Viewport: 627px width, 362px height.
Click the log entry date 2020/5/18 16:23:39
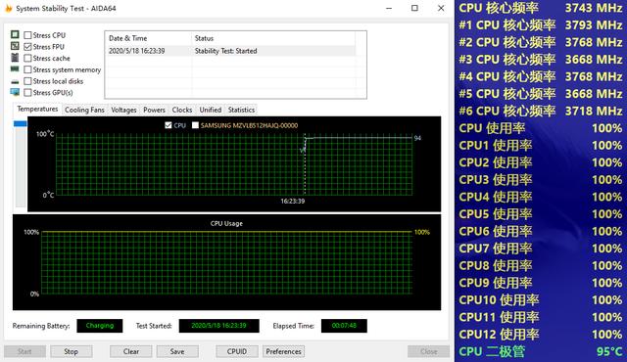point(137,51)
